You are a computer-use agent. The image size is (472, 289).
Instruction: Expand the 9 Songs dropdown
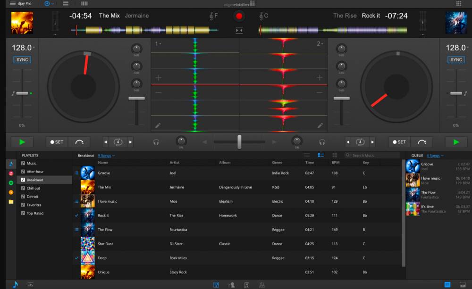point(106,156)
